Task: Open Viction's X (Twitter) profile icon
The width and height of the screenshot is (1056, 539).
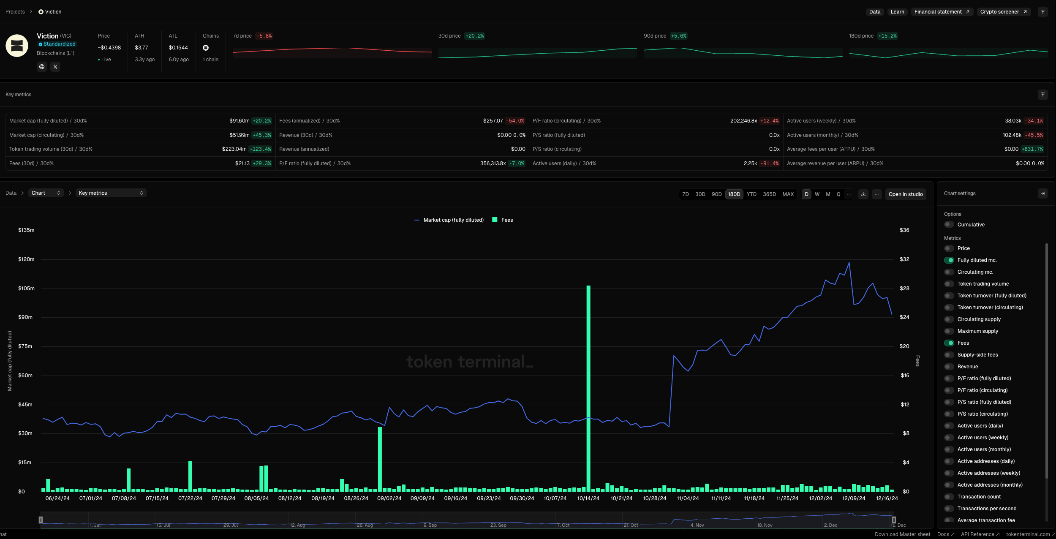Action: pyautogui.click(x=55, y=67)
